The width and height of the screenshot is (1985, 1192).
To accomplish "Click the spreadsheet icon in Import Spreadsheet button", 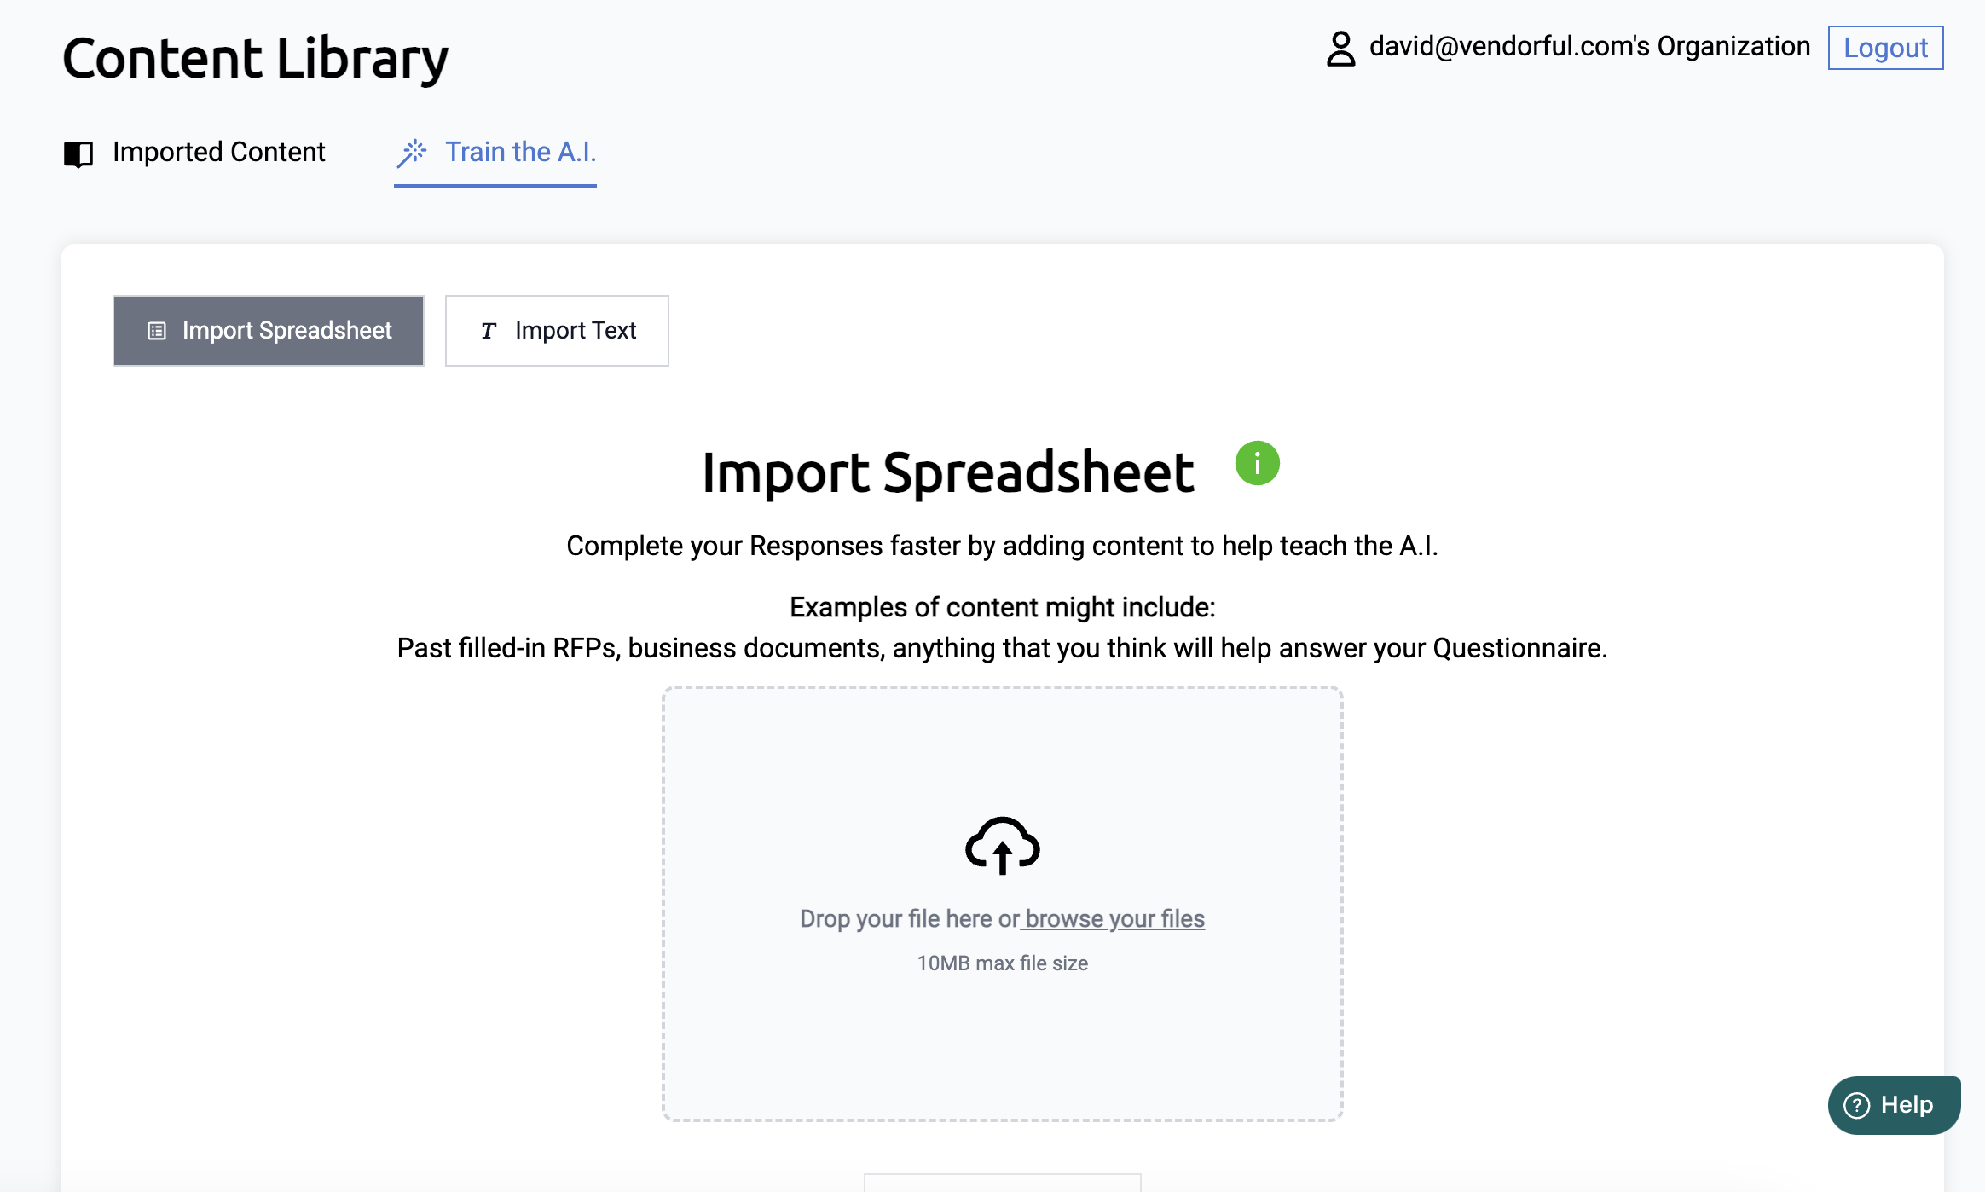I will (x=157, y=331).
